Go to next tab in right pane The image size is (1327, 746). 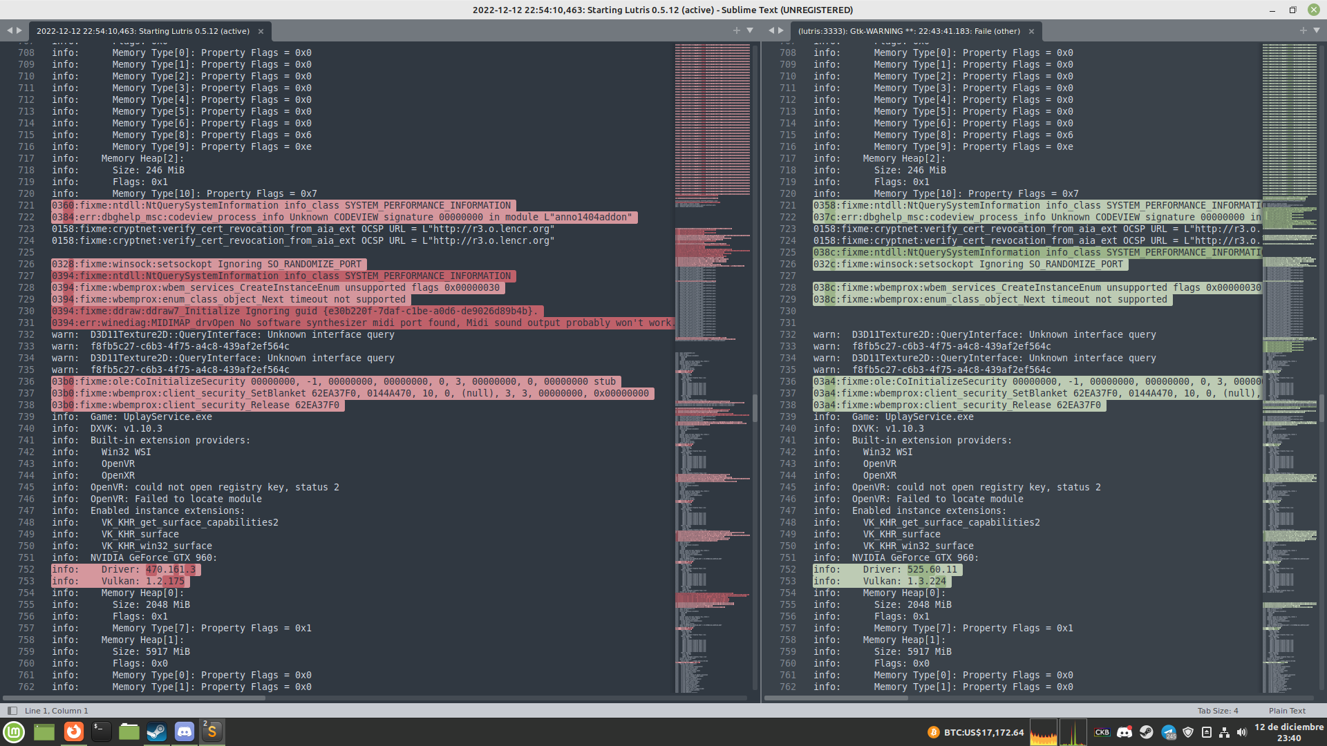[x=781, y=30]
